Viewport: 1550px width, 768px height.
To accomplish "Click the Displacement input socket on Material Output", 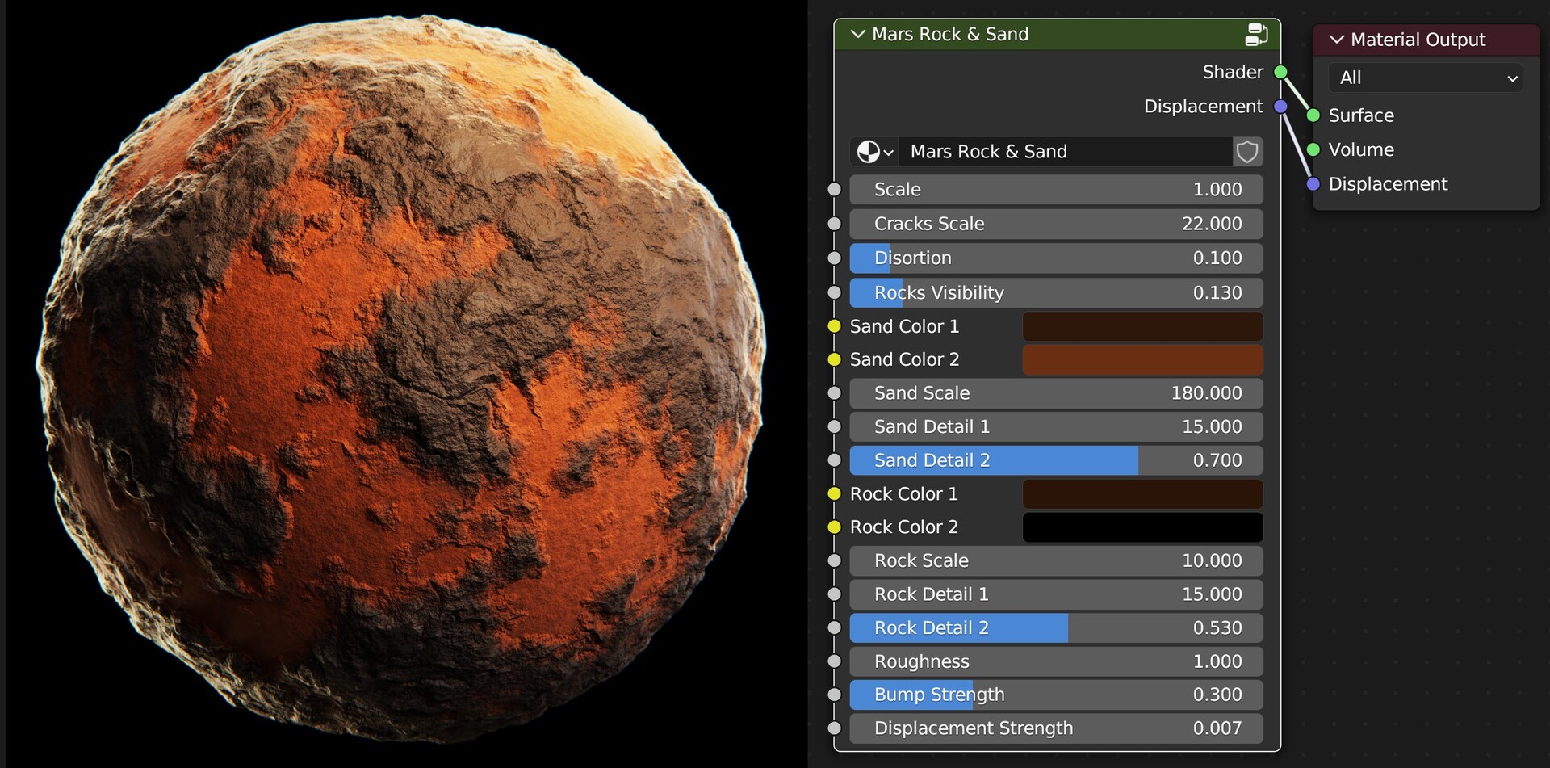I will 1313,184.
